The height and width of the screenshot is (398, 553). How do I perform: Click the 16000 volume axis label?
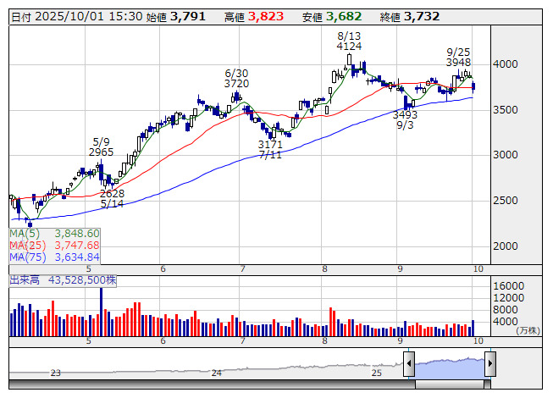(509, 286)
